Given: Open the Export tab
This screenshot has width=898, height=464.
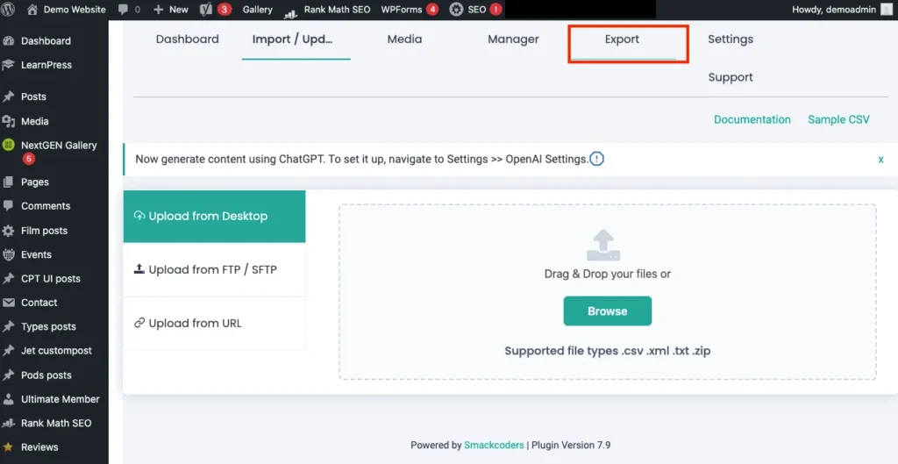Looking at the screenshot, I should [x=622, y=39].
